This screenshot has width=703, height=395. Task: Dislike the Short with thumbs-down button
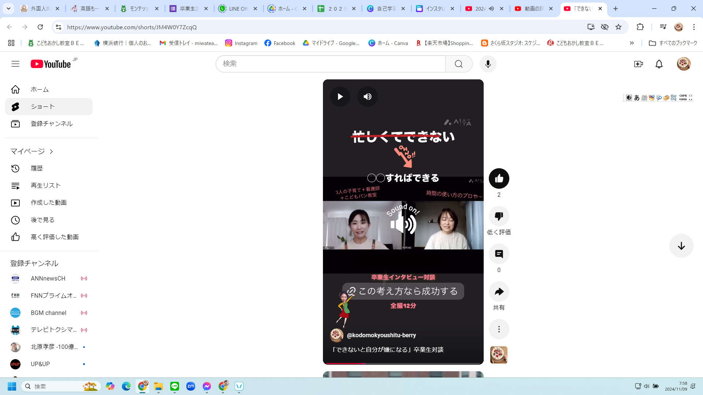point(499,216)
